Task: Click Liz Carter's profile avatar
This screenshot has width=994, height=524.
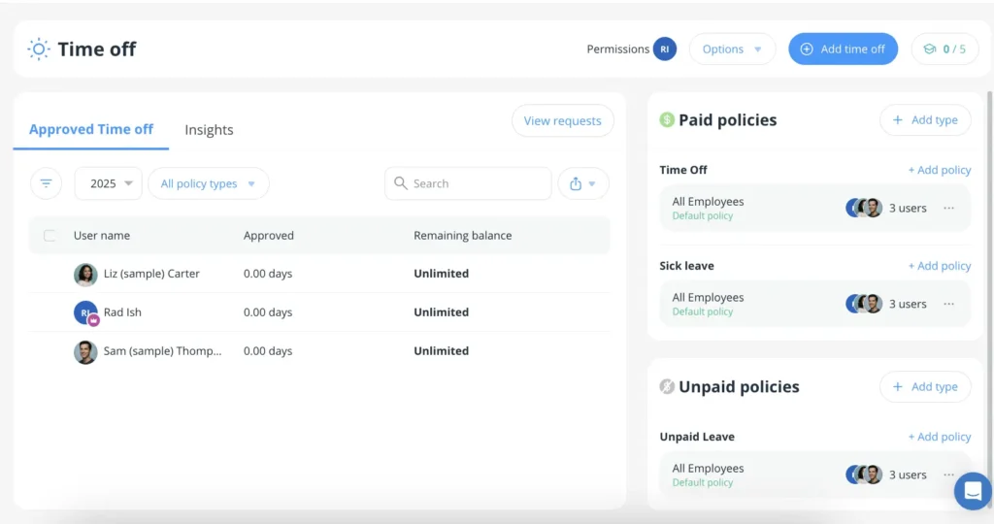Action: point(85,274)
